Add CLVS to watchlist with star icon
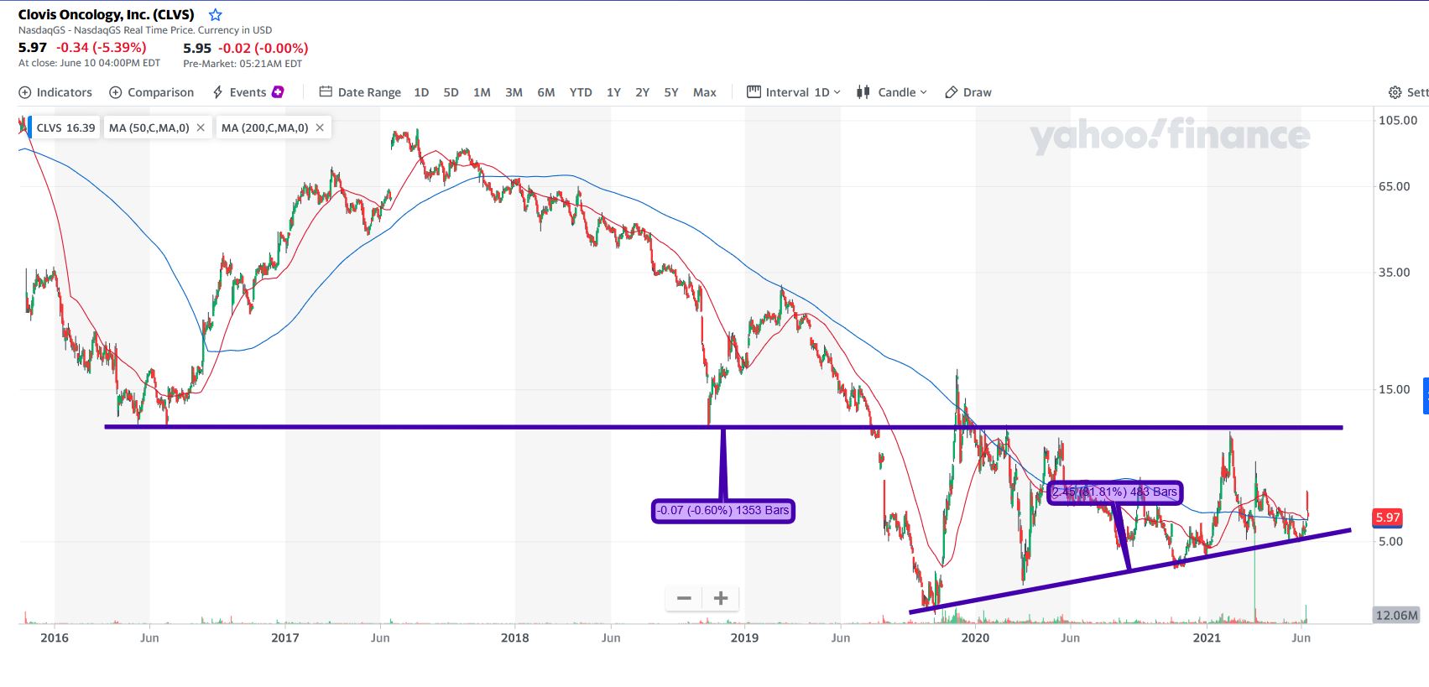Image resolution: width=1429 pixels, height=687 pixels. pyautogui.click(x=216, y=15)
